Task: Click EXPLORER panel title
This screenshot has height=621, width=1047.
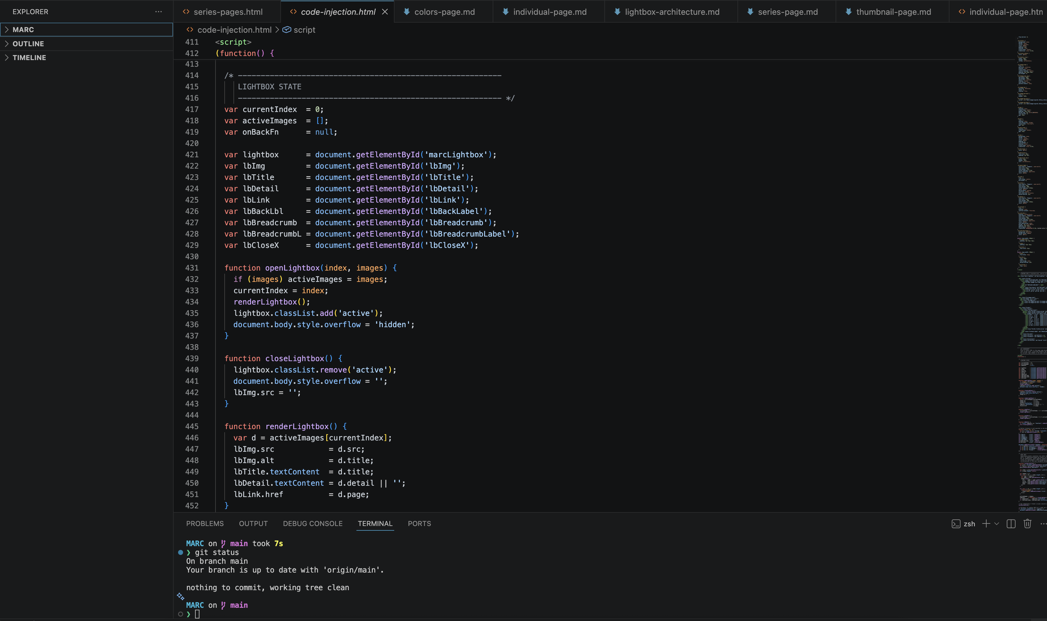Action: (30, 12)
